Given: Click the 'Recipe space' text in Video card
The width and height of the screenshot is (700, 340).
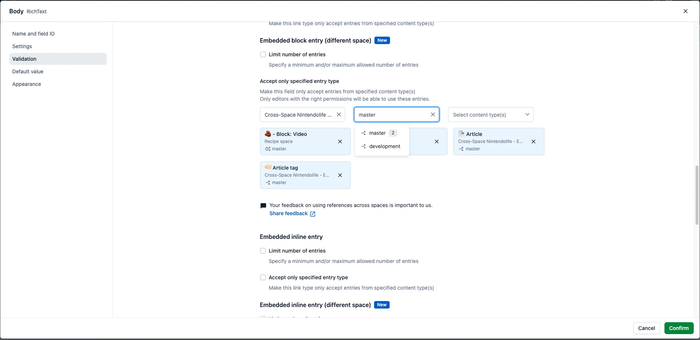Looking at the screenshot, I should (279, 141).
